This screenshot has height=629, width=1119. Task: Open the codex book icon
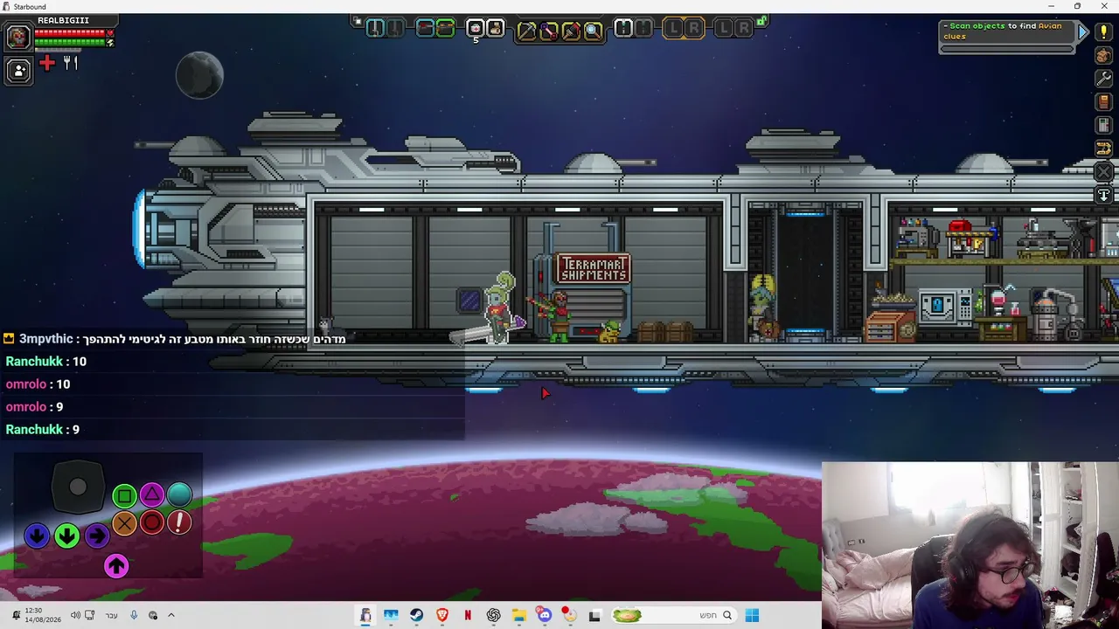tap(1103, 102)
